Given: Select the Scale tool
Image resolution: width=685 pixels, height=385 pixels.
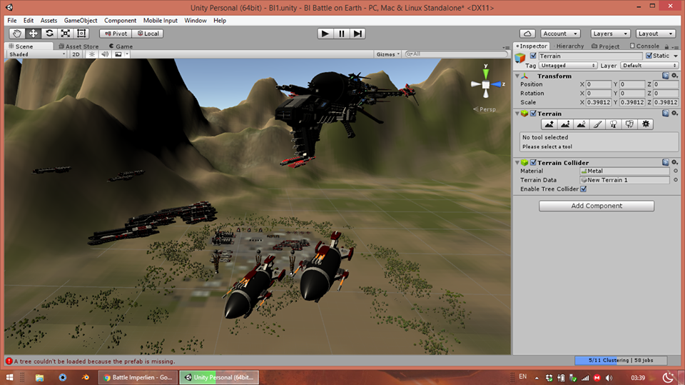Looking at the screenshot, I should coord(66,34).
